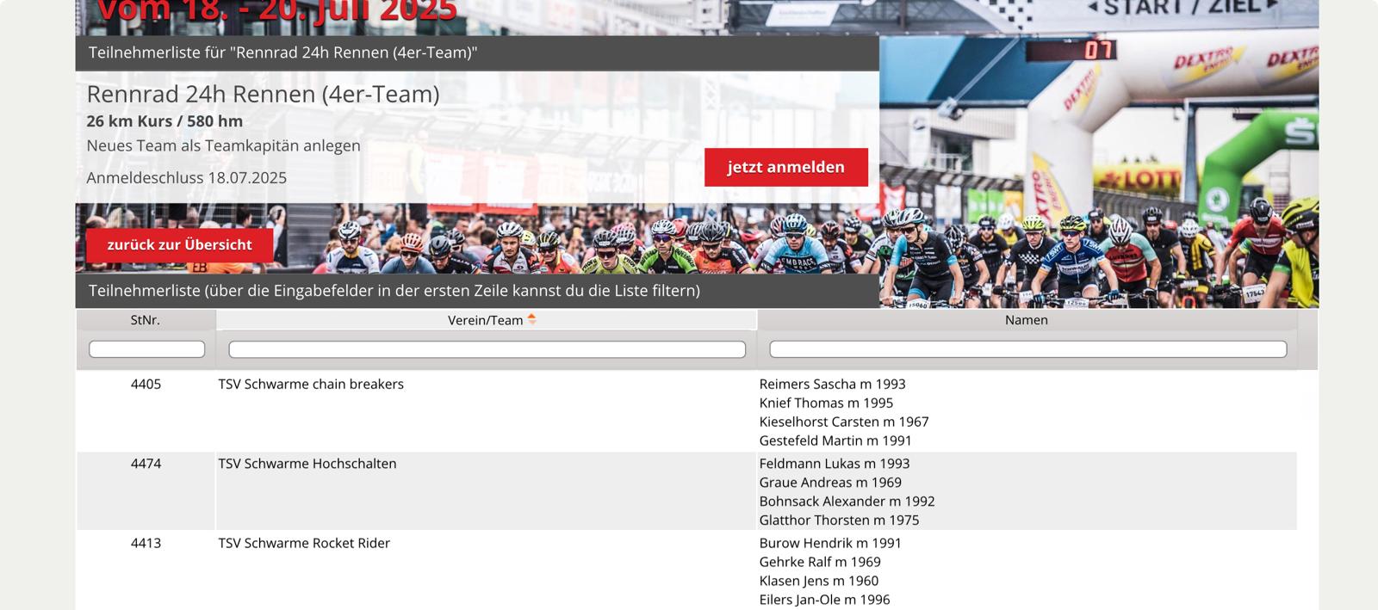The height and width of the screenshot is (610, 1378).
Task: Click name 'Eilers Jan-Ole m 1996'
Action: 824,600
